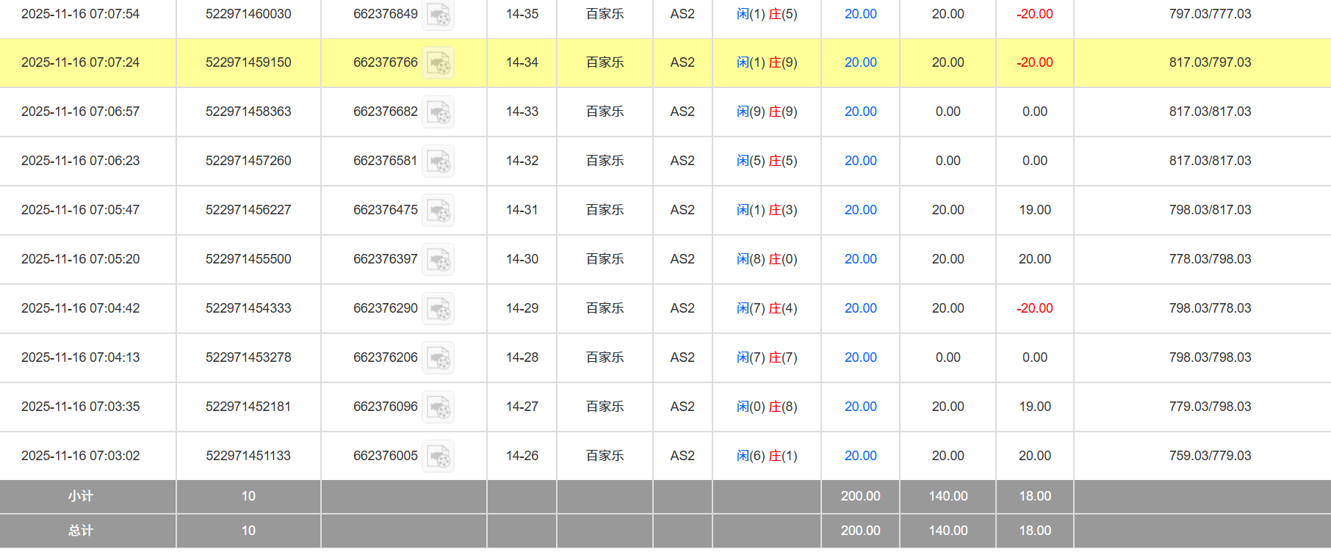This screenshot has height=560, width=1331.
Task: Open blue 20.00 bet amount in row 14-35
Action: point(860,14)
